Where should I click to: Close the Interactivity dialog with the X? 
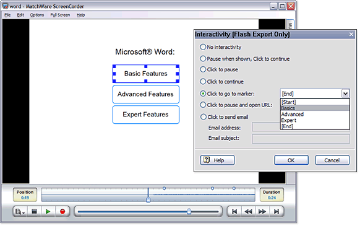[351, 35]
